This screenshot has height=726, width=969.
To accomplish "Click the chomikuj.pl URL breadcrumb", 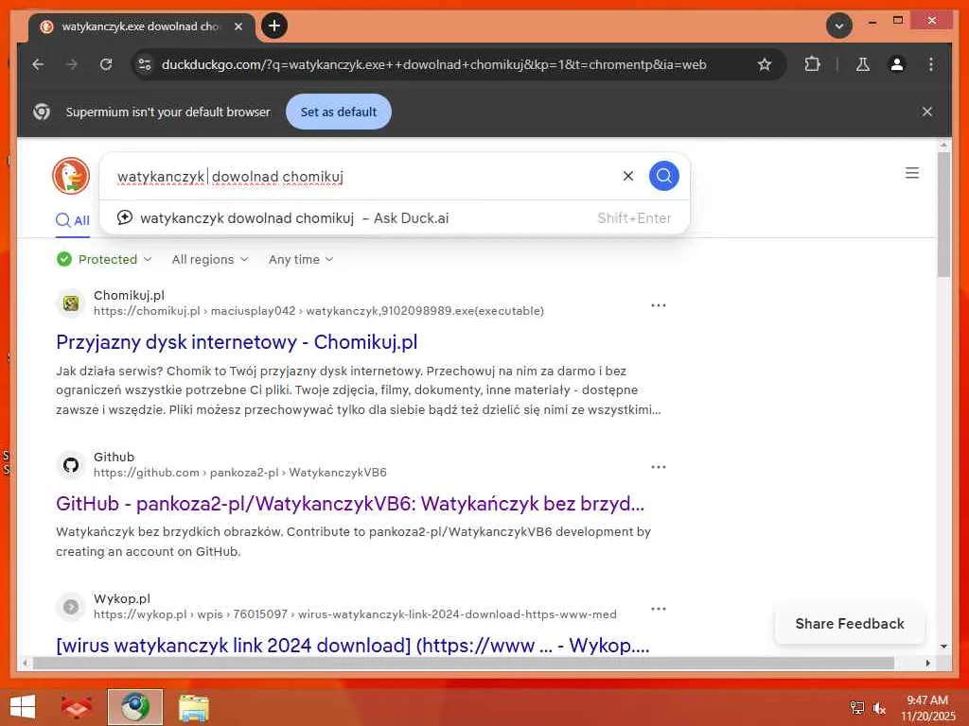I will pyautogui.click(x=319, y=311).
